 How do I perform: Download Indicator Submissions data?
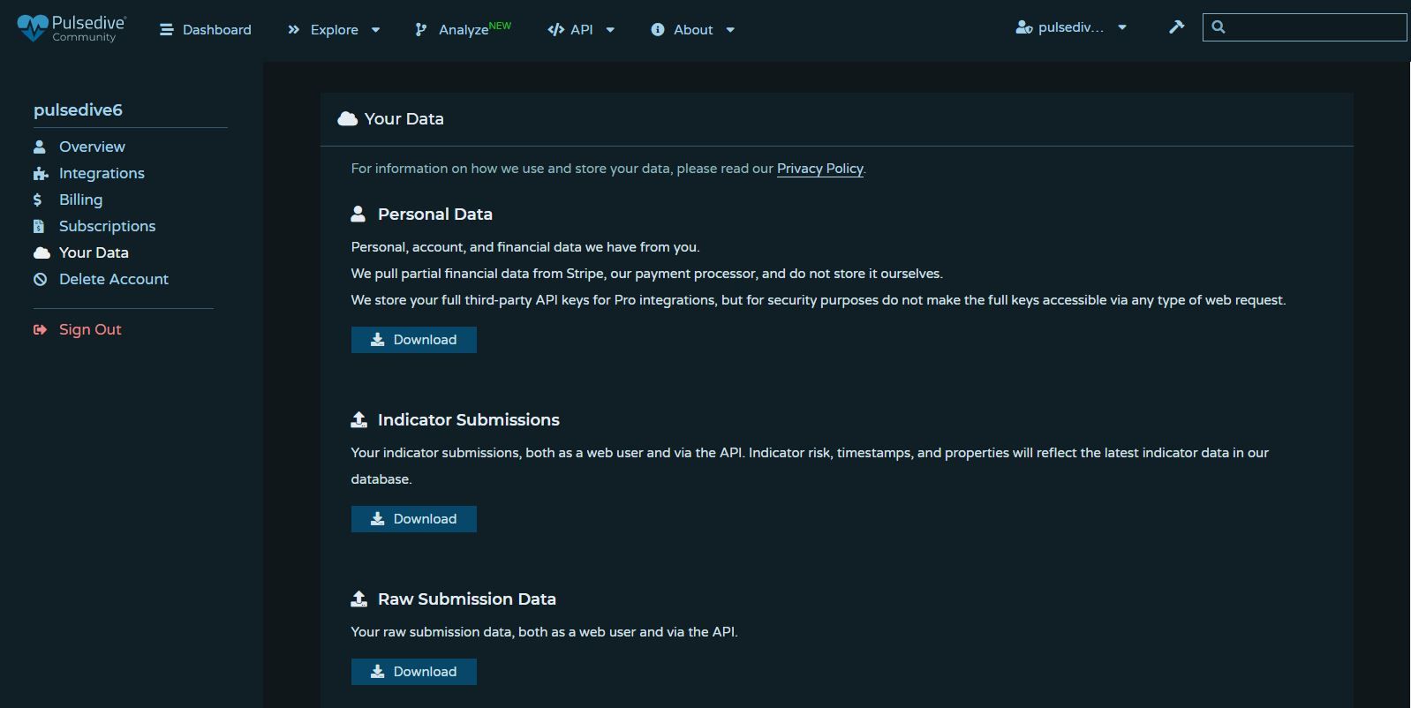(x=414, y=519)
